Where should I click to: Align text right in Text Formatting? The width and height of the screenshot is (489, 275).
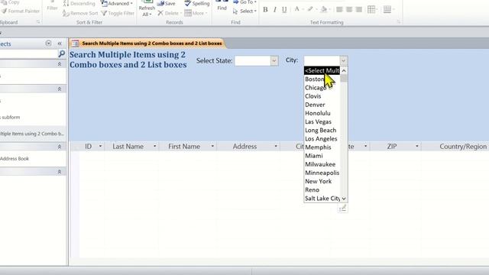(x=358, y=10)
